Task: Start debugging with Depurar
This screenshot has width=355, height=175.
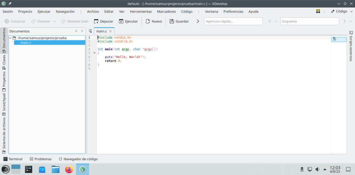Action: [x=103, y=21]
